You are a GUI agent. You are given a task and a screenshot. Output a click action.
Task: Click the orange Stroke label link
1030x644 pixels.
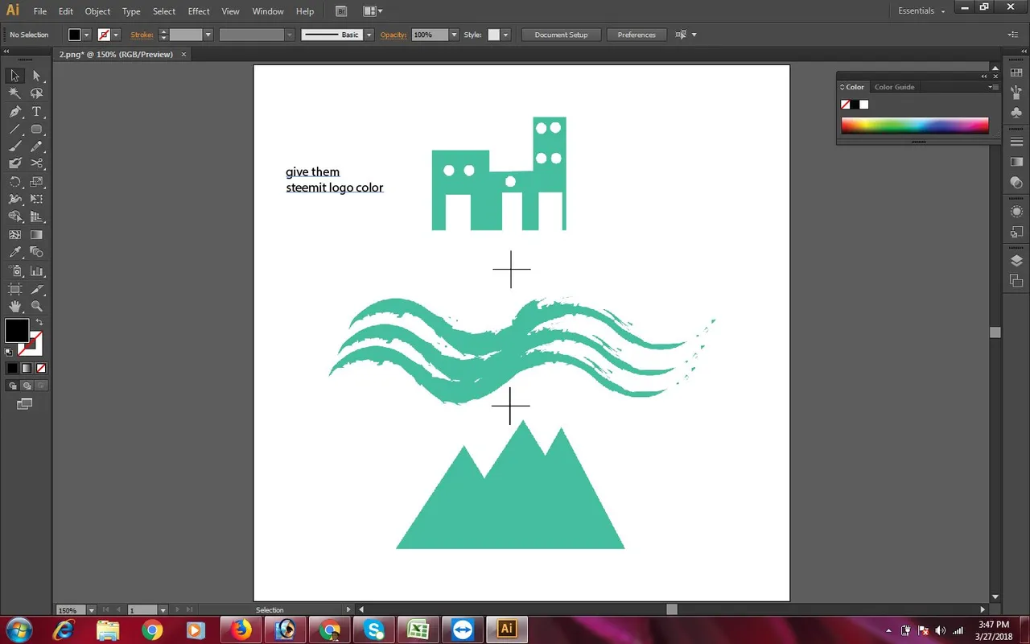(x=142, y=35)
